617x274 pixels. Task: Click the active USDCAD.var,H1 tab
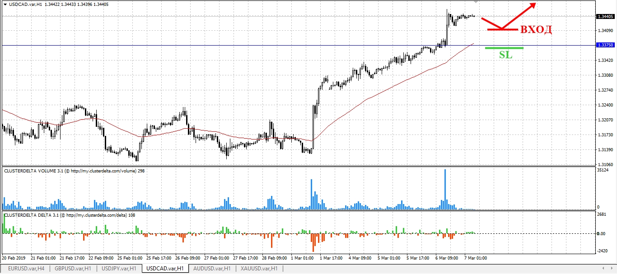click(165, 269)
